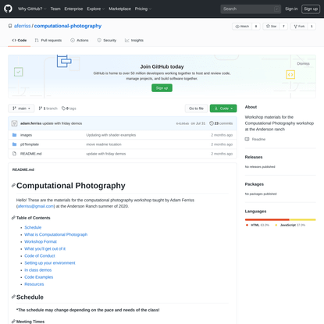
Task: Open the p5Template folder link
Action: (30, 144)
